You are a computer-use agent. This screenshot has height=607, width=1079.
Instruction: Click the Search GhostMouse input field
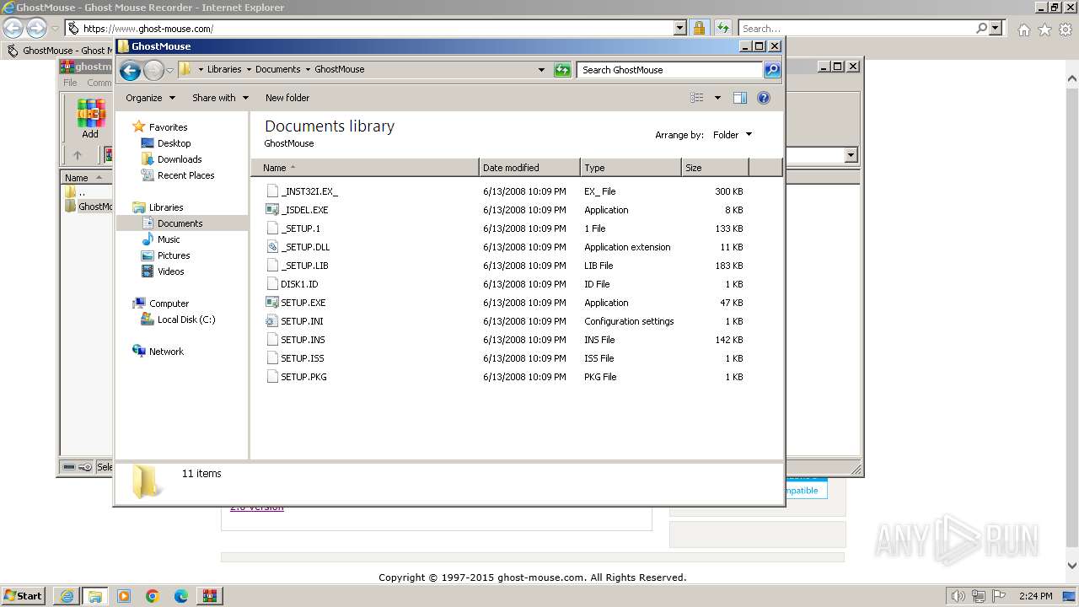tap(671, 70)
